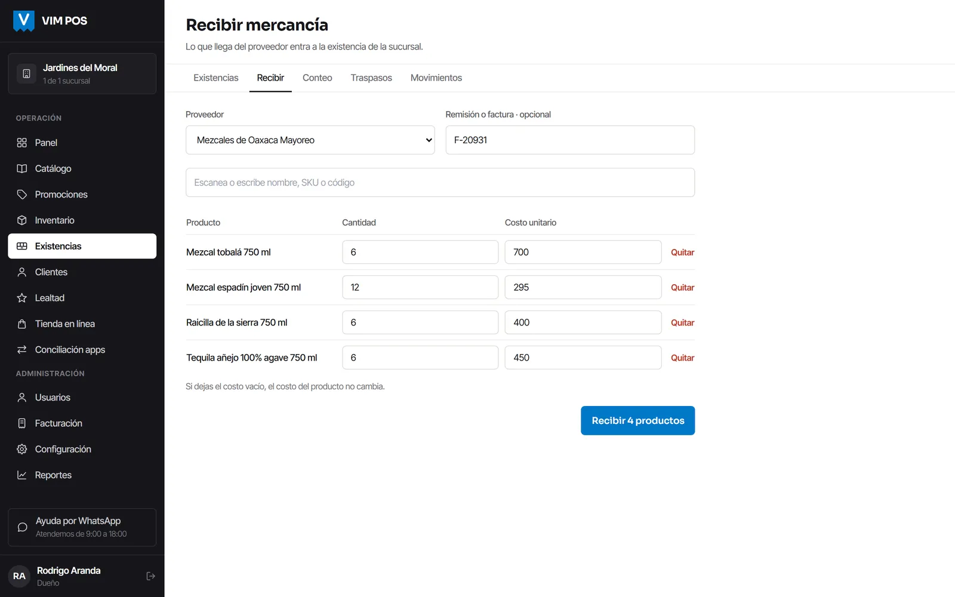This screenshot has height=597, width=955.
Task: Click the Catálogo book icon
Action: point(22,168)
